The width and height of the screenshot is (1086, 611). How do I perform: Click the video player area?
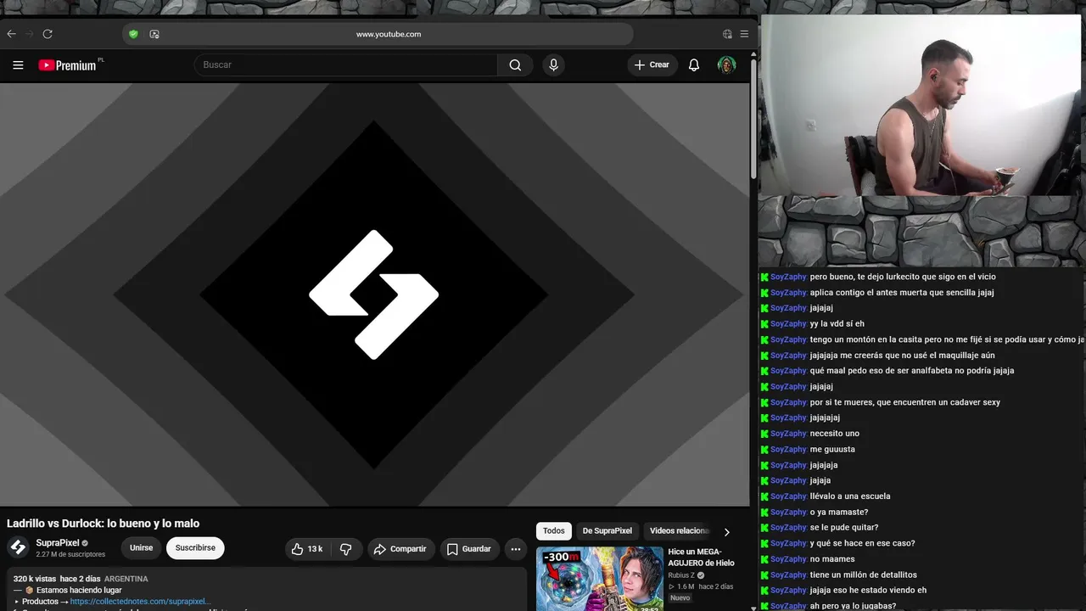tap(374, 294)
